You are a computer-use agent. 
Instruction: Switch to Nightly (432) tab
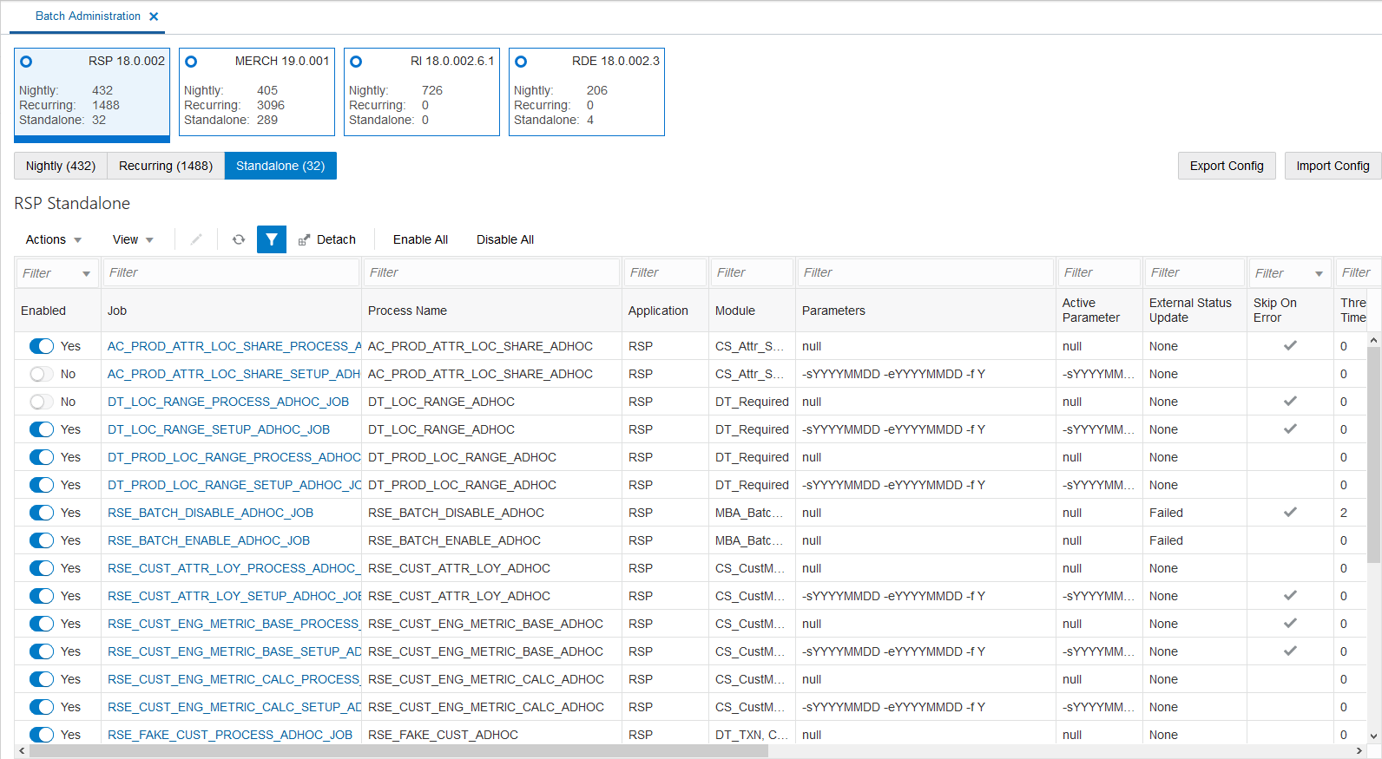click(x=61, y=166)
